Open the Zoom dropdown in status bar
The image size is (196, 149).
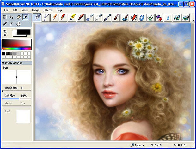coord(138,145)
